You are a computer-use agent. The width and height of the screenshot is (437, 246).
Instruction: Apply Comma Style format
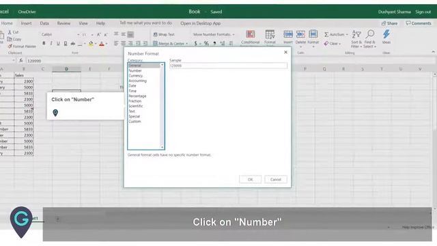(214, 43)
